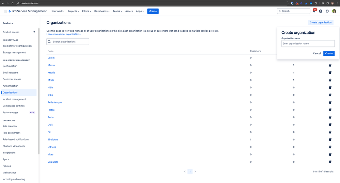Focus the top Search box
Viewport: 340px width, 183px height.
[x=294, y=11]
